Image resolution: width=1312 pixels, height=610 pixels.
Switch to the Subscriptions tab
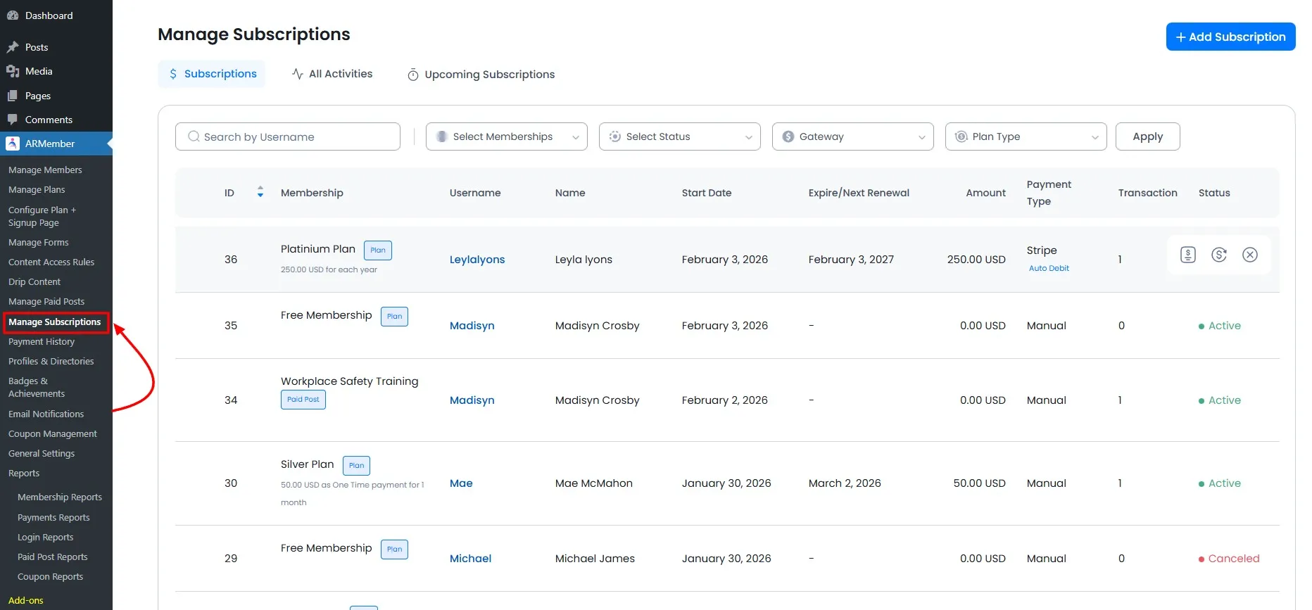(x=212, y=74)
